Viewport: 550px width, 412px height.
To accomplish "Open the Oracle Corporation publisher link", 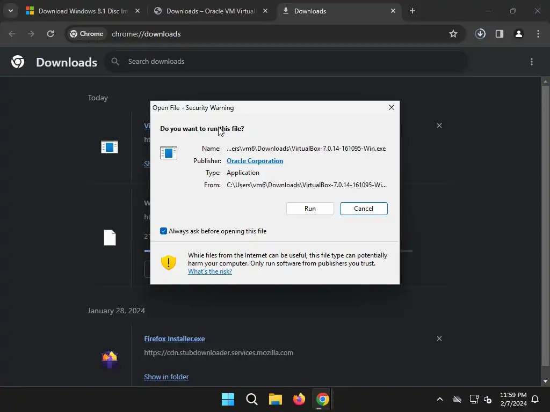I will (x=255, y=161).
